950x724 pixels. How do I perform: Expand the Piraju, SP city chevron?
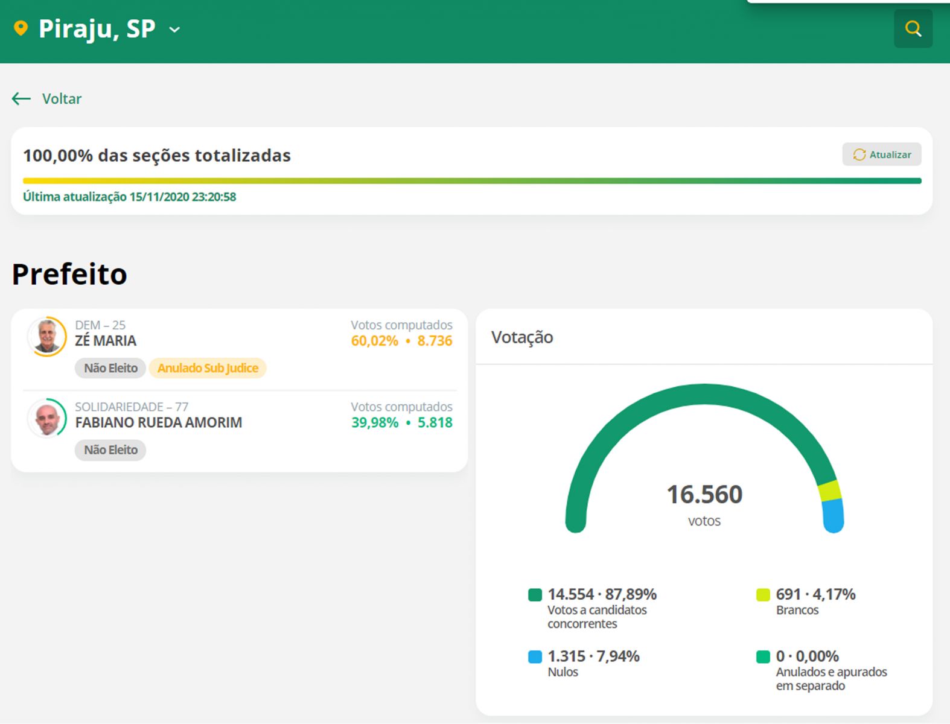[x=174, y=30]
